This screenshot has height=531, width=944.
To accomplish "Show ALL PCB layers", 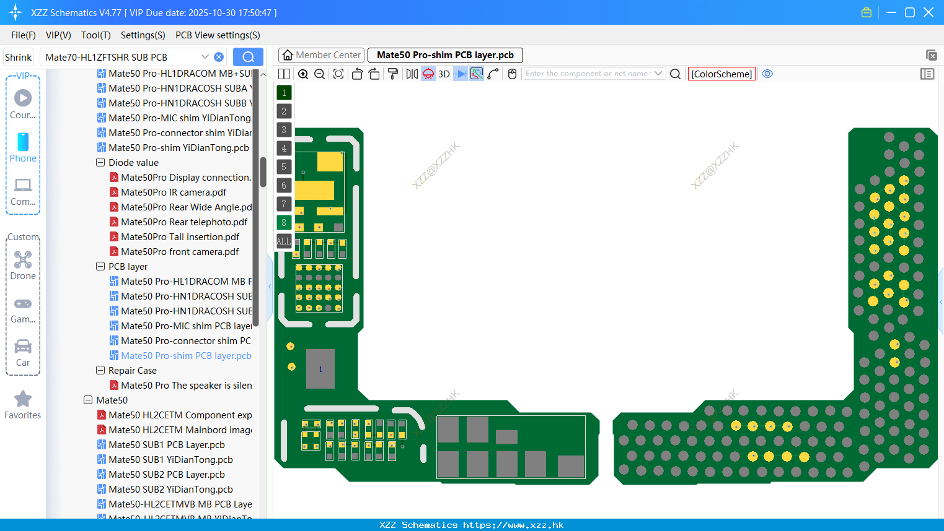I will pyautogui.click(x=284, y=241).
